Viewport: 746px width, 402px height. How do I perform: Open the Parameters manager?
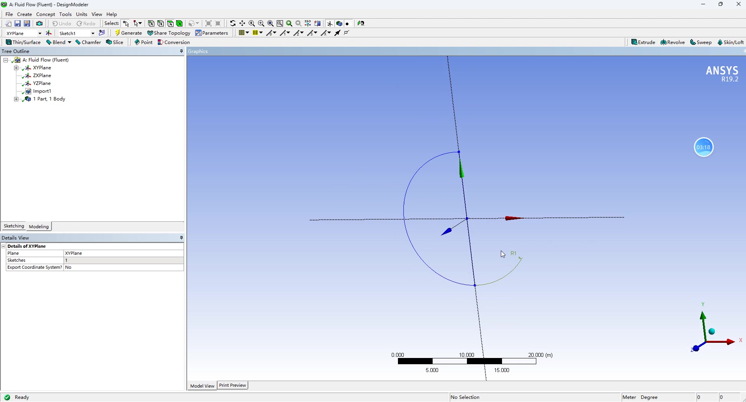click(x=212, y=33)
